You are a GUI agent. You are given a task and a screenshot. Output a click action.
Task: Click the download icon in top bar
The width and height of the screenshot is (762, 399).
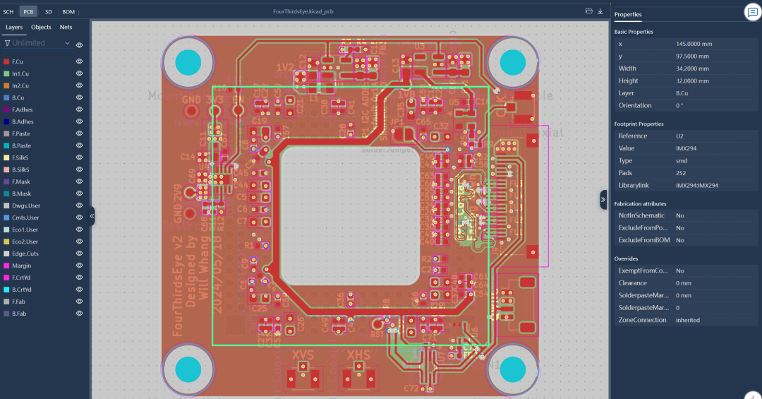pyautogui.click(x=600, y=11)
